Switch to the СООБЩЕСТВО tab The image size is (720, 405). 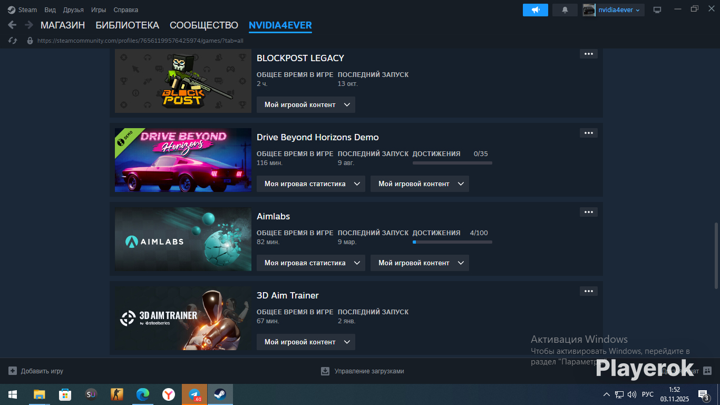pyautogui.click(x=204, y=25)
